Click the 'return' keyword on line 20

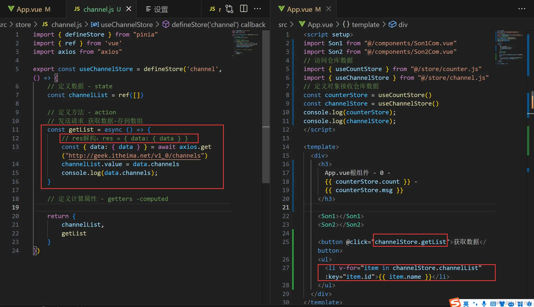tap(58, 216)
